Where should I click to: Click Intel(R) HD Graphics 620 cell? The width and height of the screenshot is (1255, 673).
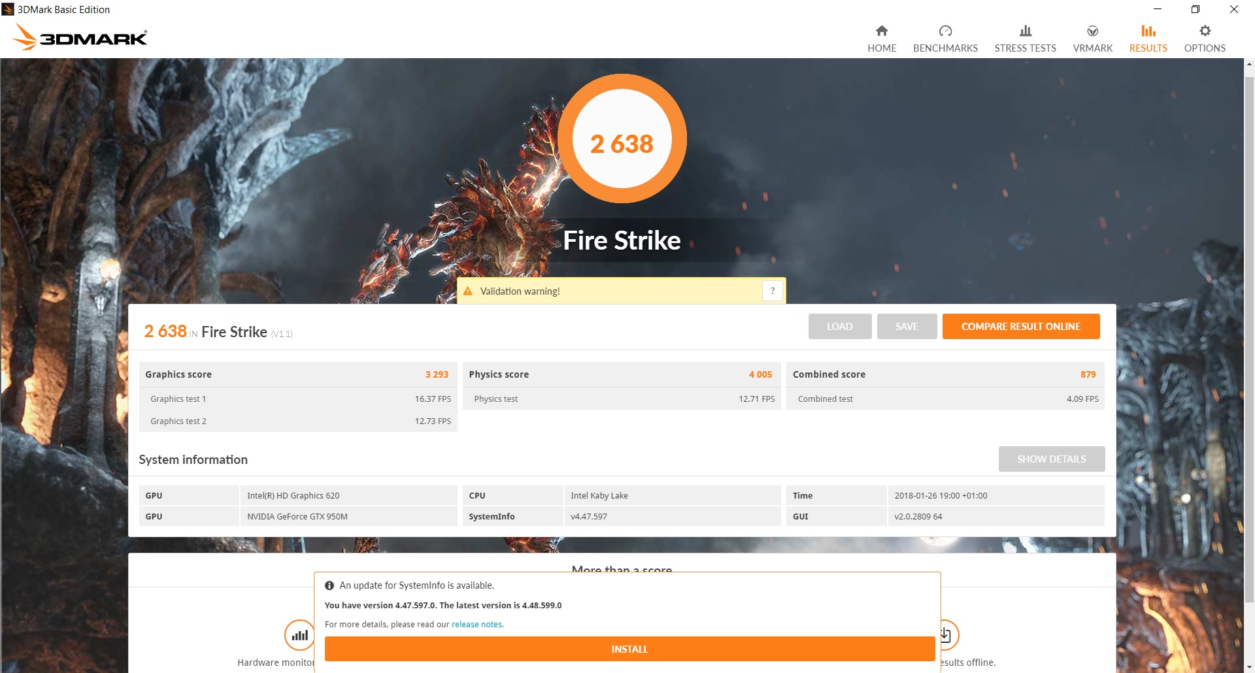[348, 495]
